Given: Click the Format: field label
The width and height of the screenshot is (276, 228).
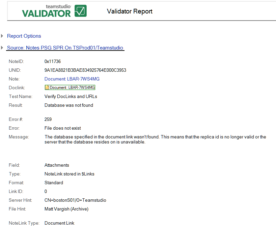Looking at the screenshot, I should tap(16, 183).
